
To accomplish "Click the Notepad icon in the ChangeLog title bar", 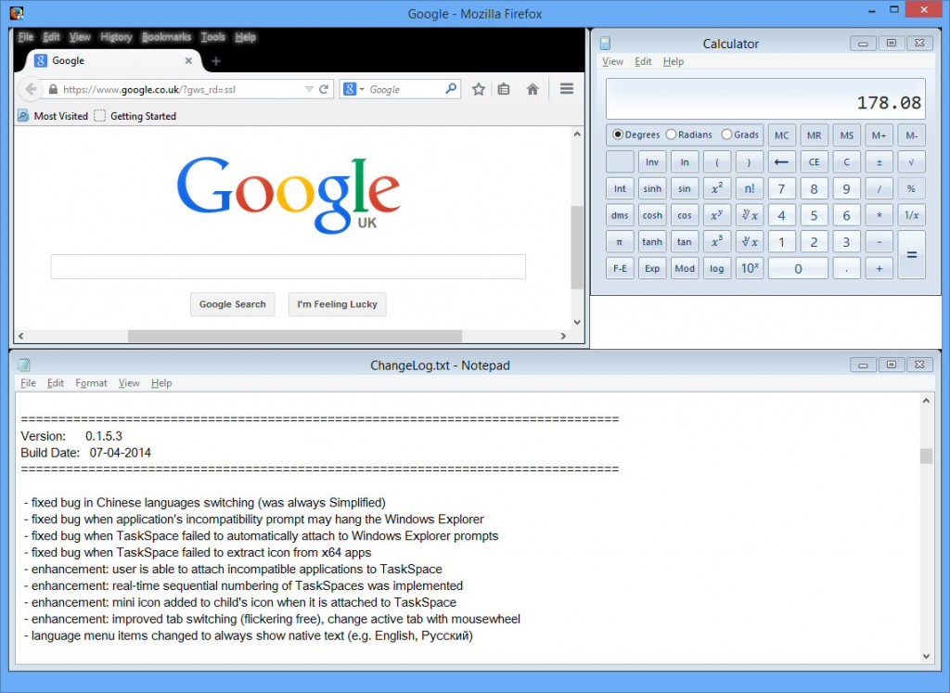I will 24,365.
